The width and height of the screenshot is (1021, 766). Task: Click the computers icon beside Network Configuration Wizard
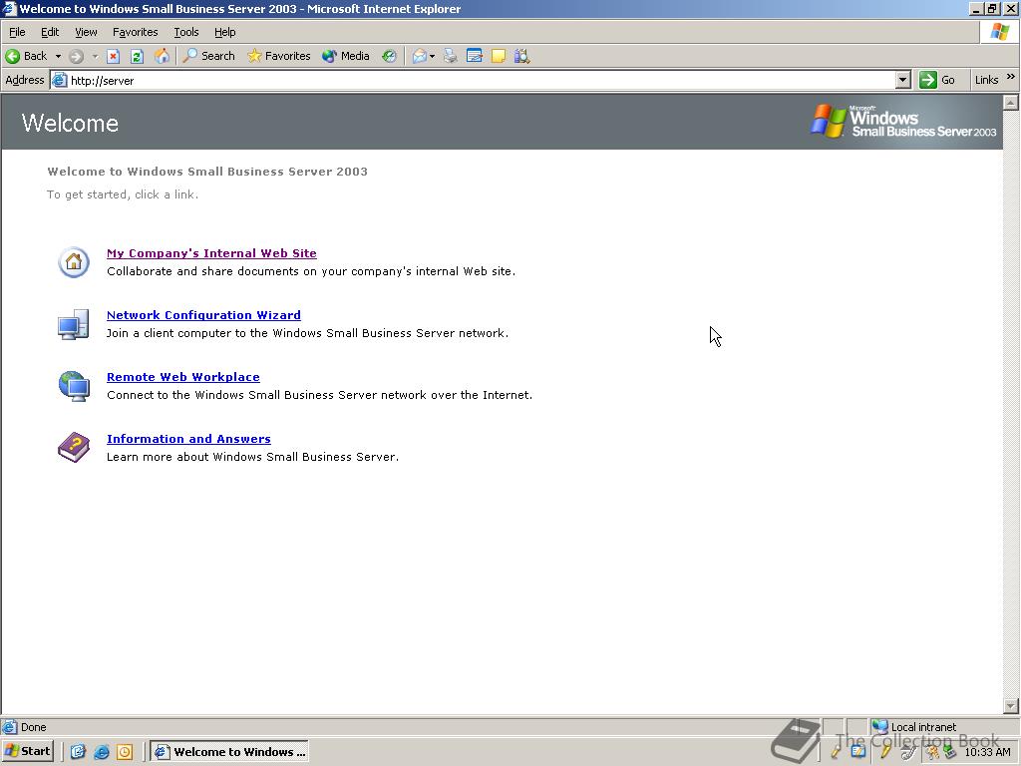(x=73, y=324)
